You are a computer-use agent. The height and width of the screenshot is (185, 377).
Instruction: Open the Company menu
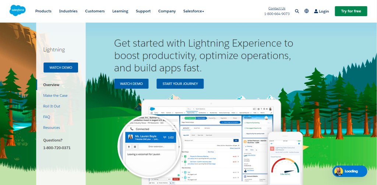(x=167, y=11)
